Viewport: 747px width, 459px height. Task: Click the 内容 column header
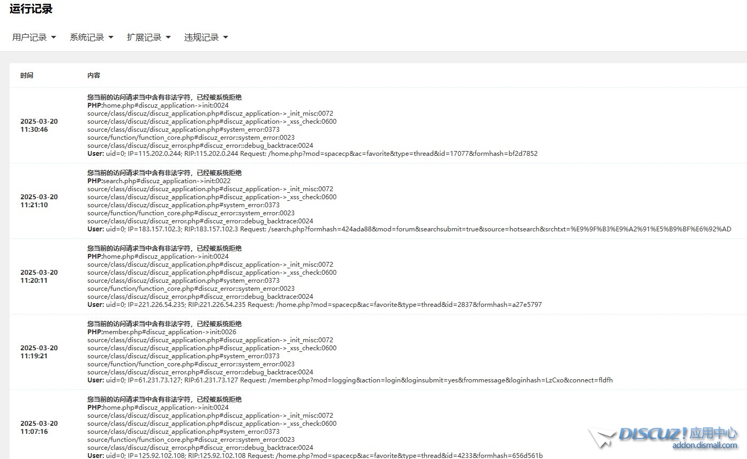(x=94, y=76)
